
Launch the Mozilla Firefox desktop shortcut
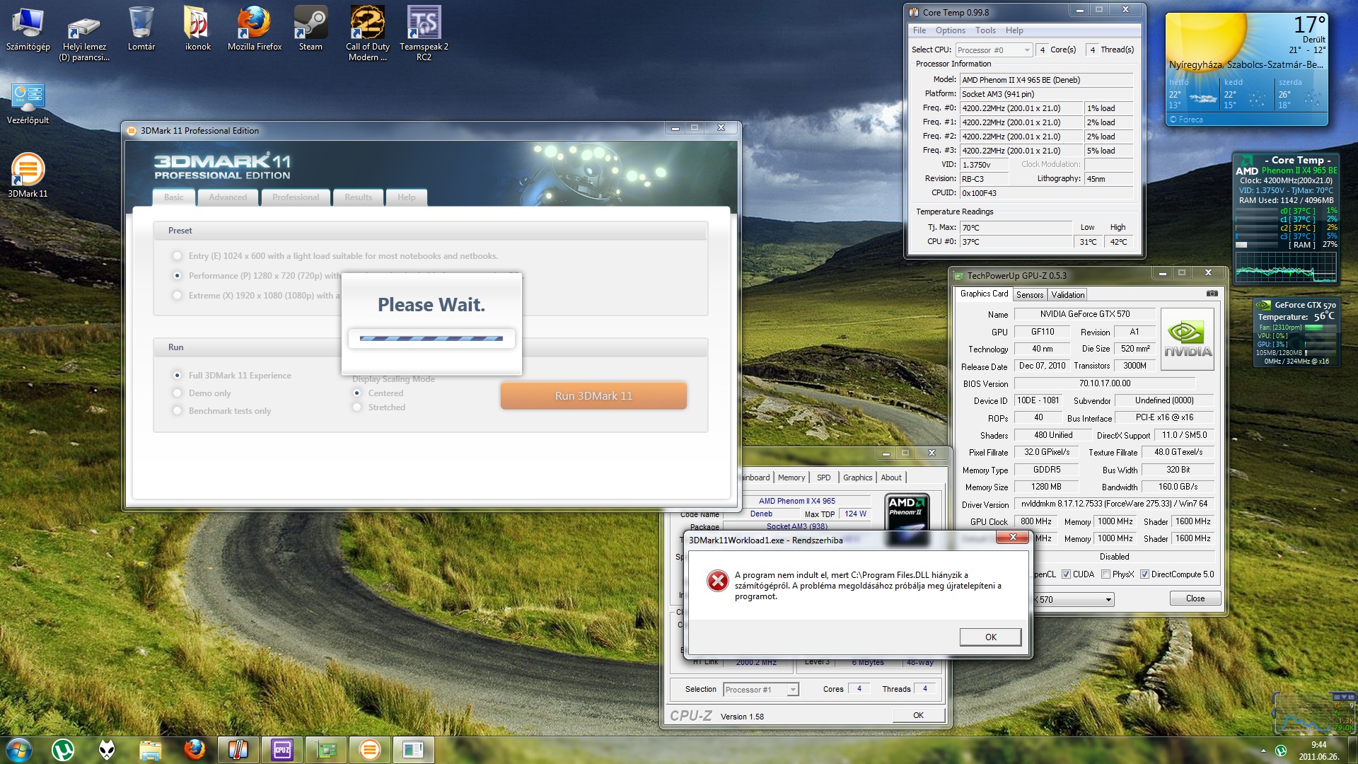tap(255, 30)
